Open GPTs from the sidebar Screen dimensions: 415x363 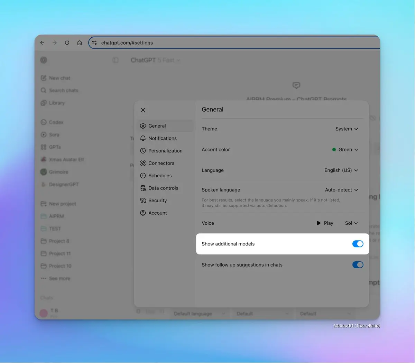pos(51,147)
